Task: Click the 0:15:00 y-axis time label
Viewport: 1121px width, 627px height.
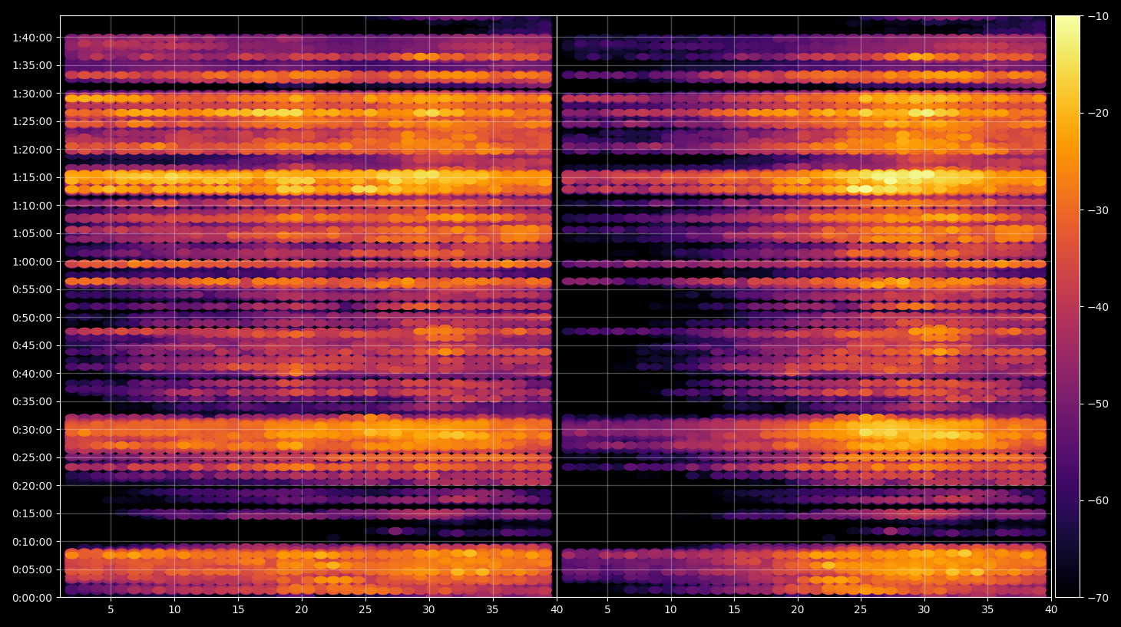Action: pyautogui.click(x=32, y=513)
